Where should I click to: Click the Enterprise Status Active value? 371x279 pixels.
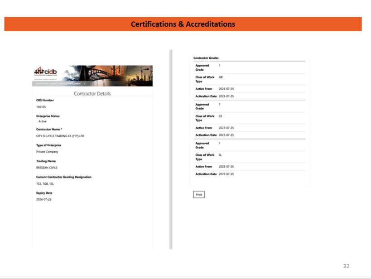42,121
